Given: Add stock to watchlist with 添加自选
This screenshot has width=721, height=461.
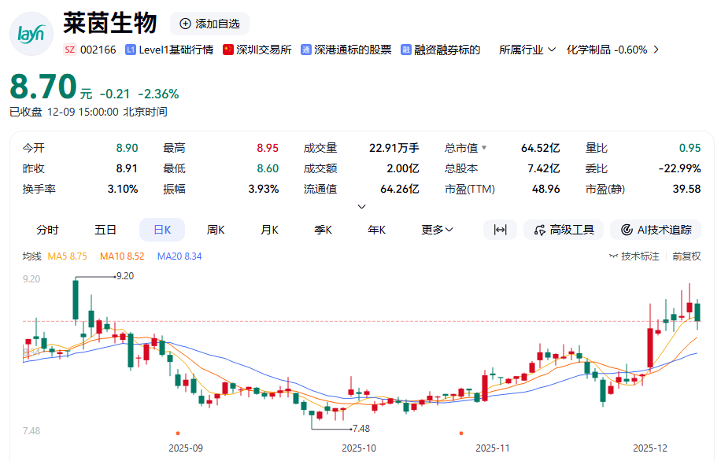Looking at the screenshot, I should click(x=209, y=24).
